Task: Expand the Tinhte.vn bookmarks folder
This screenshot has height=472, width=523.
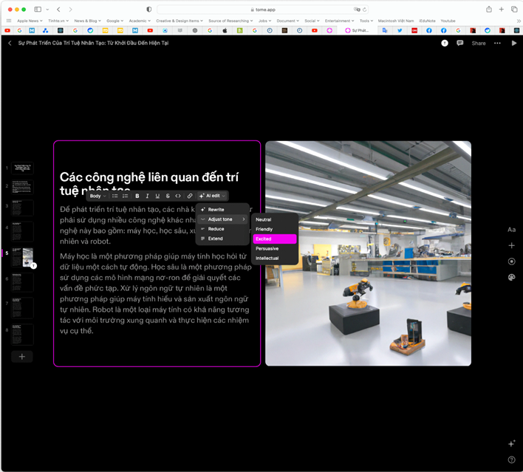Action: [58, 21]
